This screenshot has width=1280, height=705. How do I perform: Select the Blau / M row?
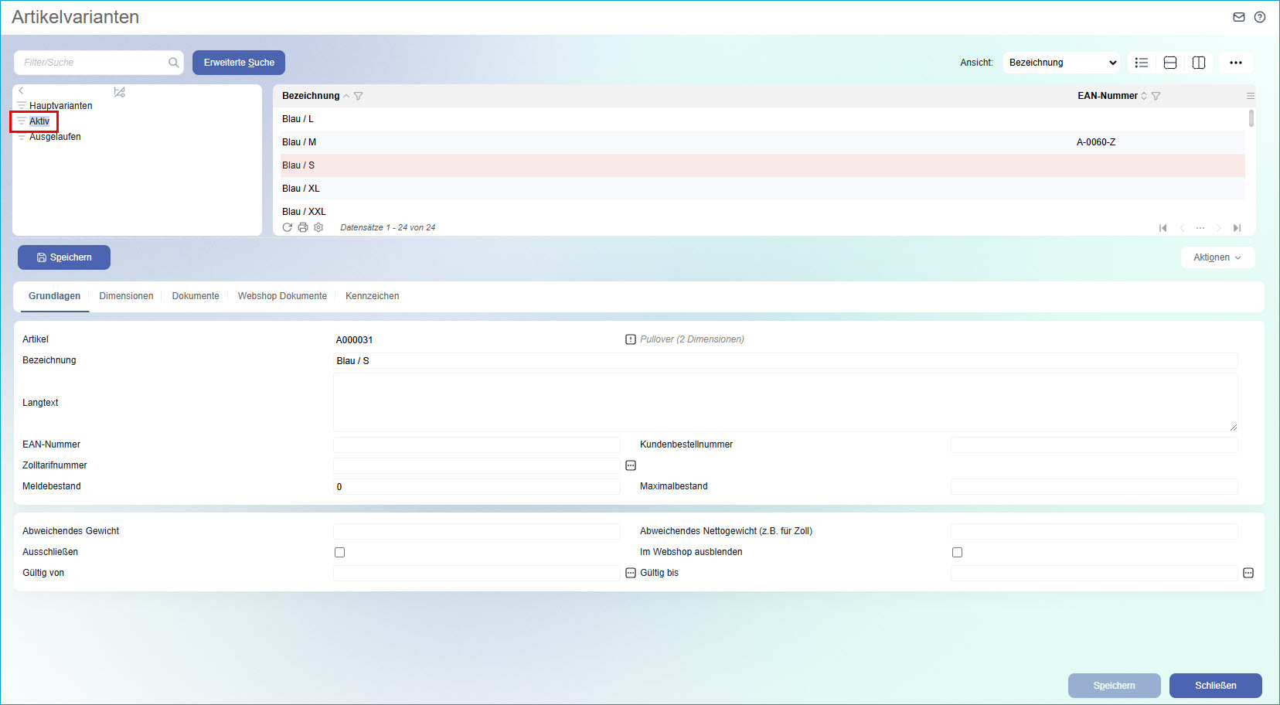(763, 142)
